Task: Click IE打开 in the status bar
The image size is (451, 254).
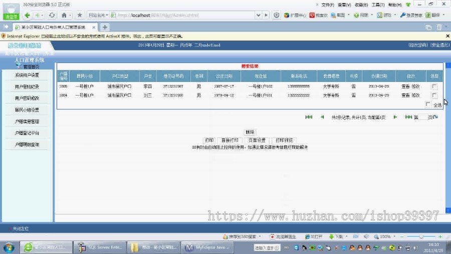Action: (x=314, y=237)
